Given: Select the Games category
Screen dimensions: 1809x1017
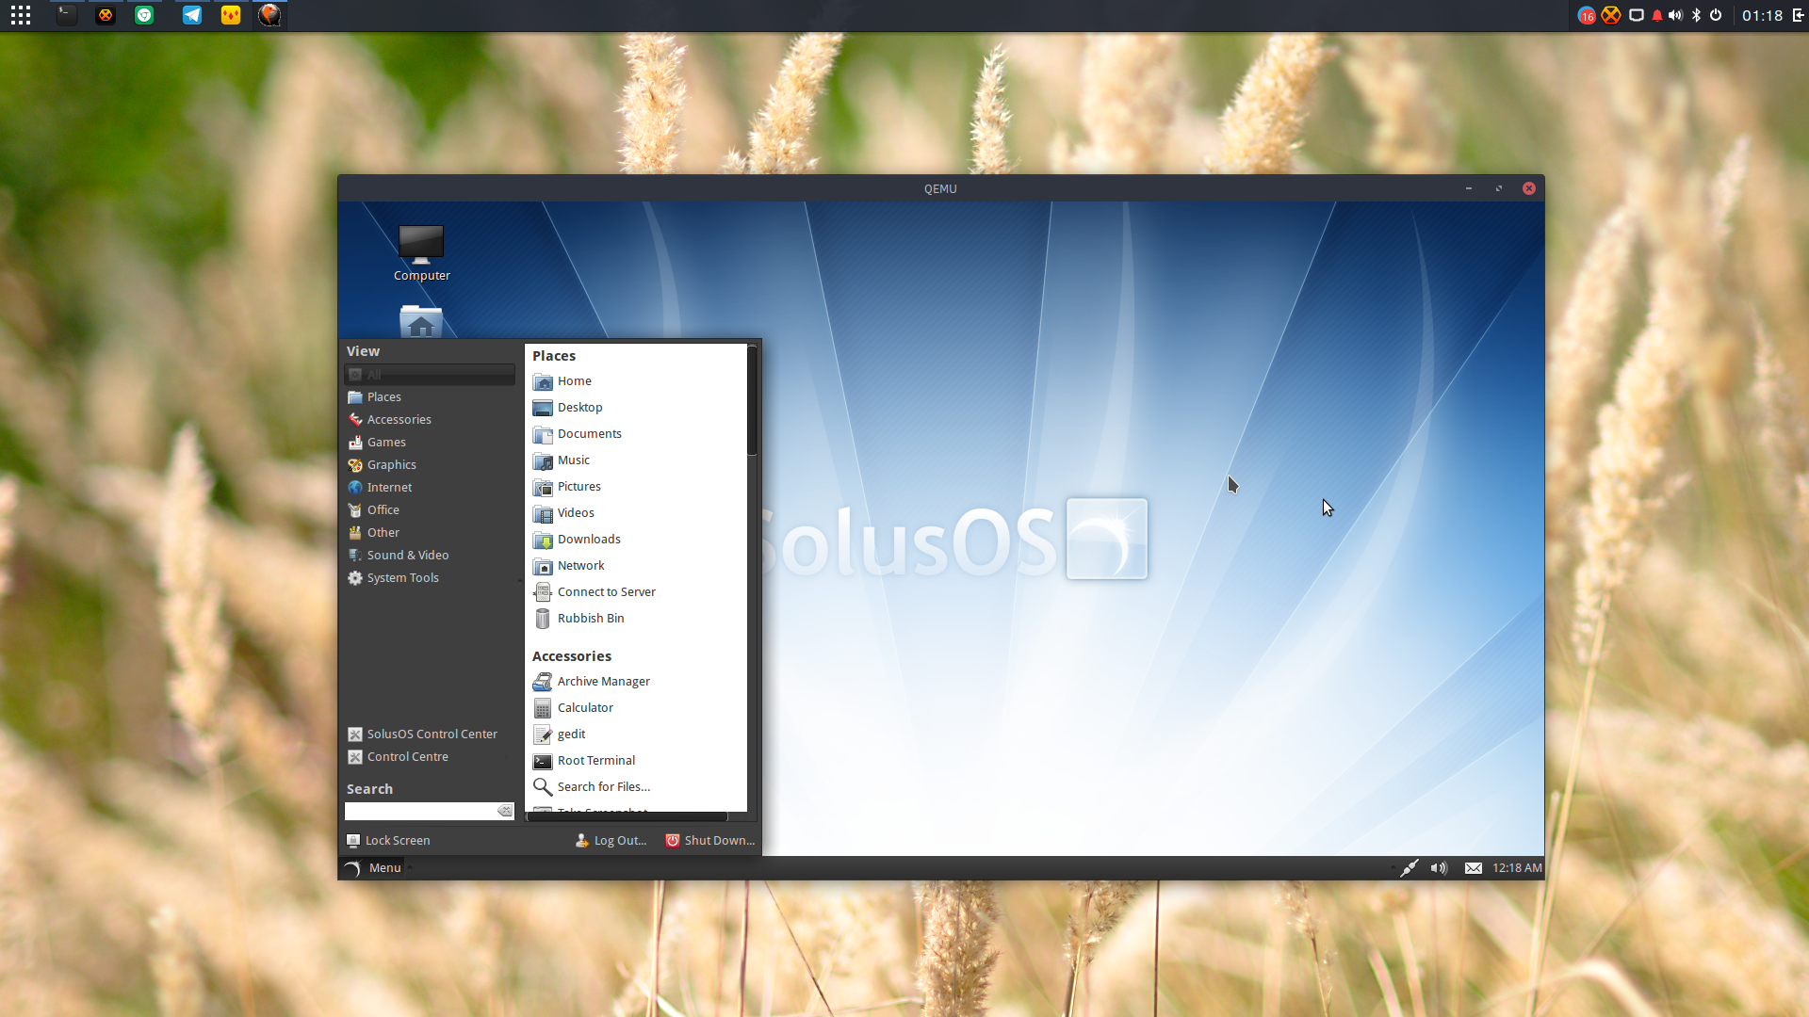Looking at the screenshot, I should click(429, 443).
